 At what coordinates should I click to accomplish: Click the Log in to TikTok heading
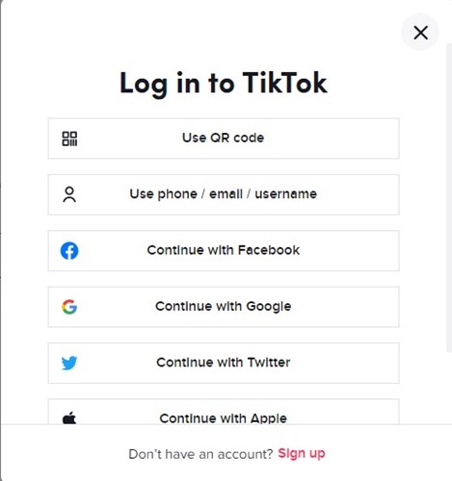pyautogui.click(x=224, y=84)
